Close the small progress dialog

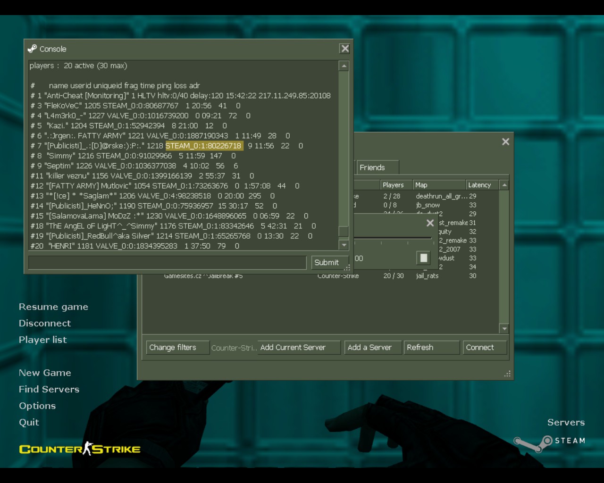pos(430,223)
